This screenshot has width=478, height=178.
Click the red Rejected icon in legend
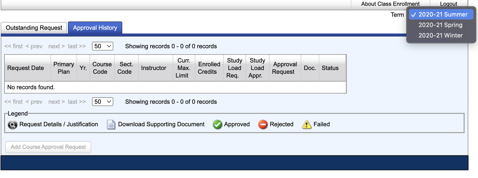(263, 124)
